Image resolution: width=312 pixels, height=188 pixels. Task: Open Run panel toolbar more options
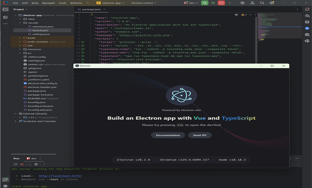[44, 164]
